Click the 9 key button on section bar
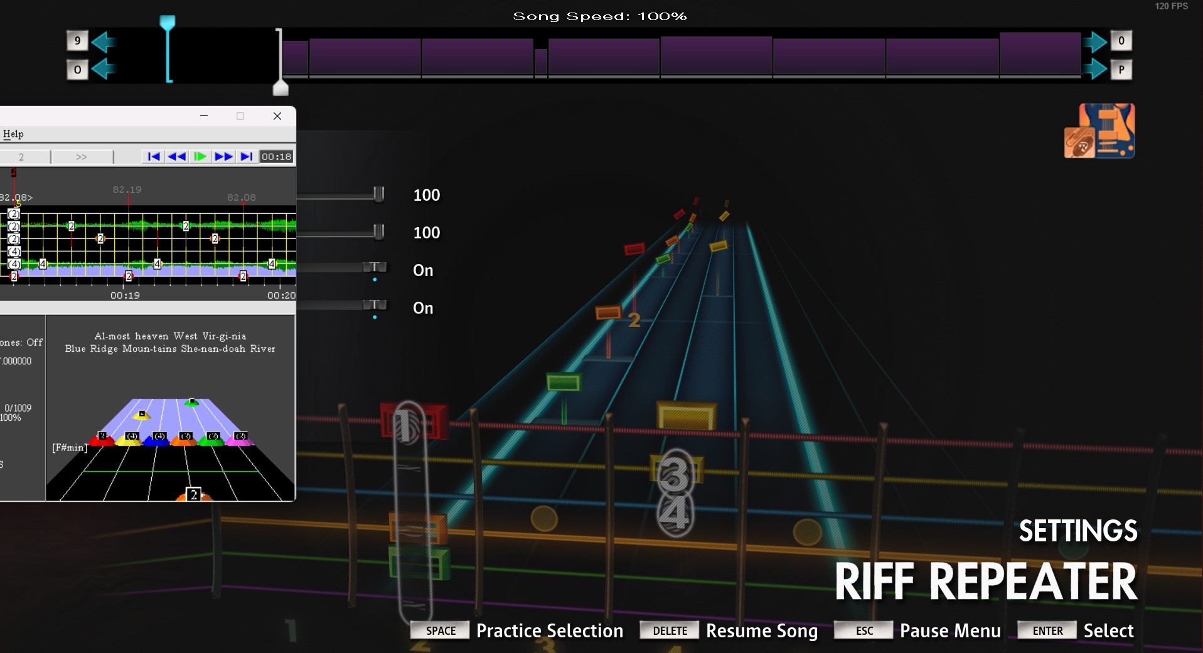1203x653 pixels. click(77, 41)
